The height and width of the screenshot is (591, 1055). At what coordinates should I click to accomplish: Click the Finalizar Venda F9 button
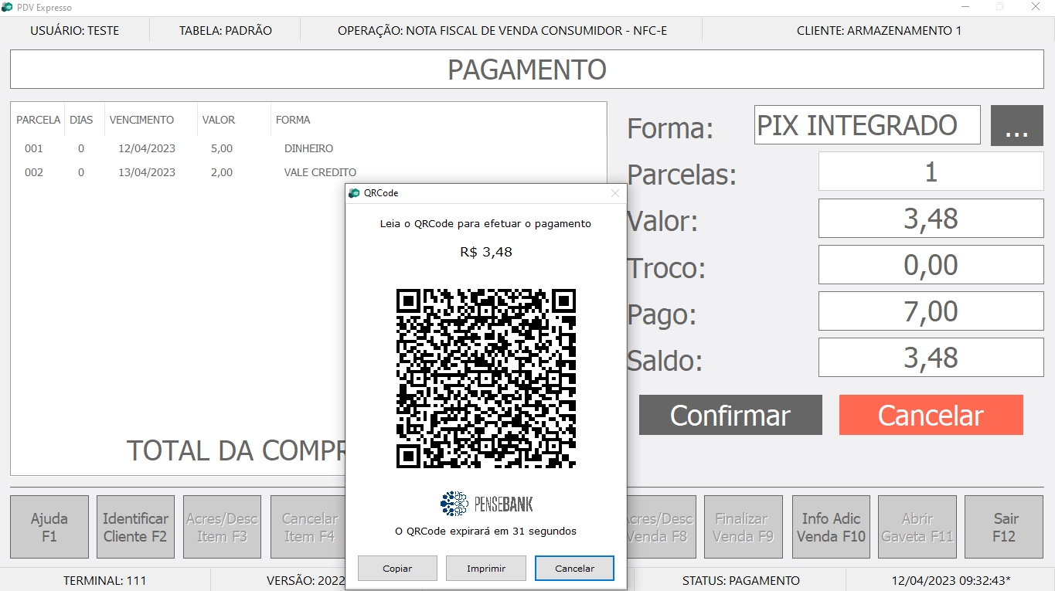(x=743, y=527)
